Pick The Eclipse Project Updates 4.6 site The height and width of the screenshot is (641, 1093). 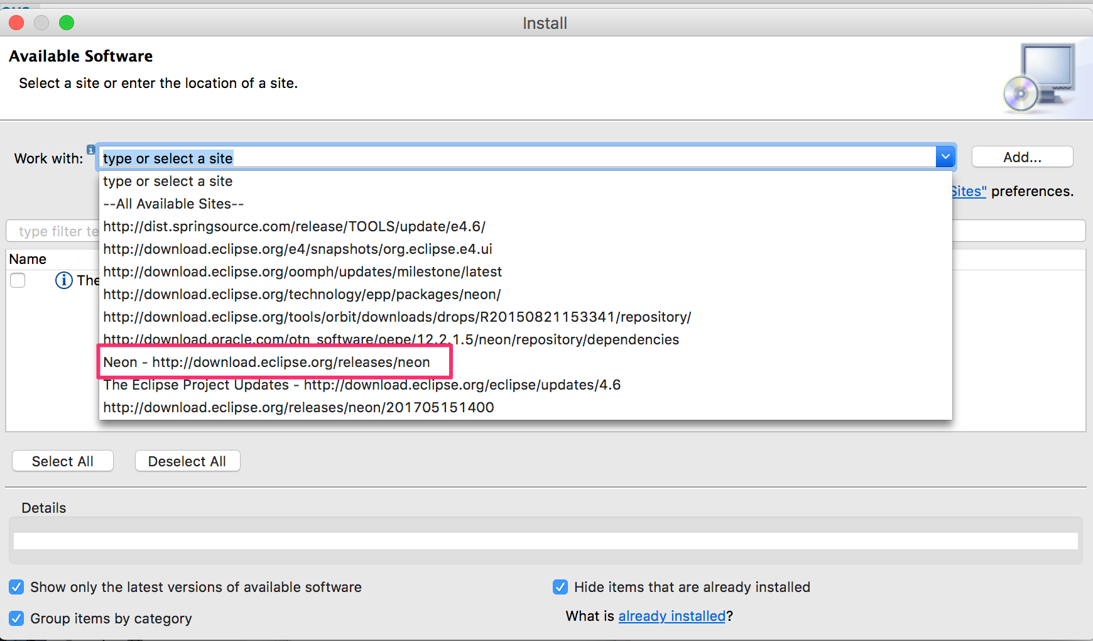pyautogui.click(x=525, y=385)
